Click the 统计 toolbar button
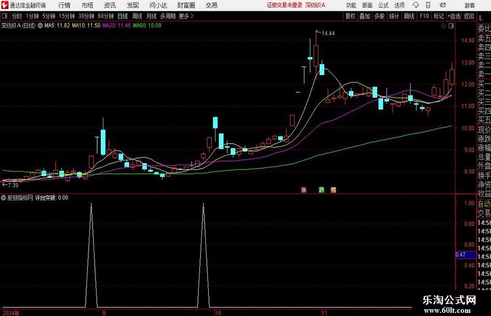 click(x=394, y=16)
